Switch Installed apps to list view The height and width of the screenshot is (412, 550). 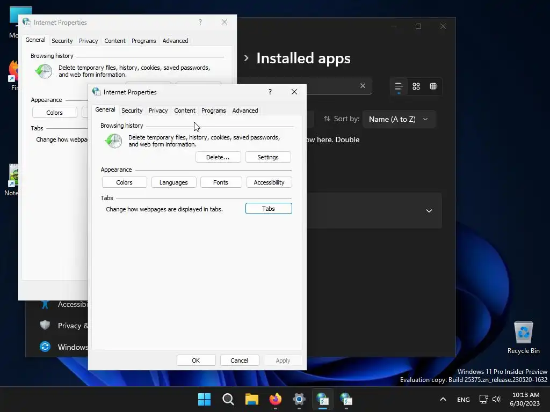click(x=399, y=86)
